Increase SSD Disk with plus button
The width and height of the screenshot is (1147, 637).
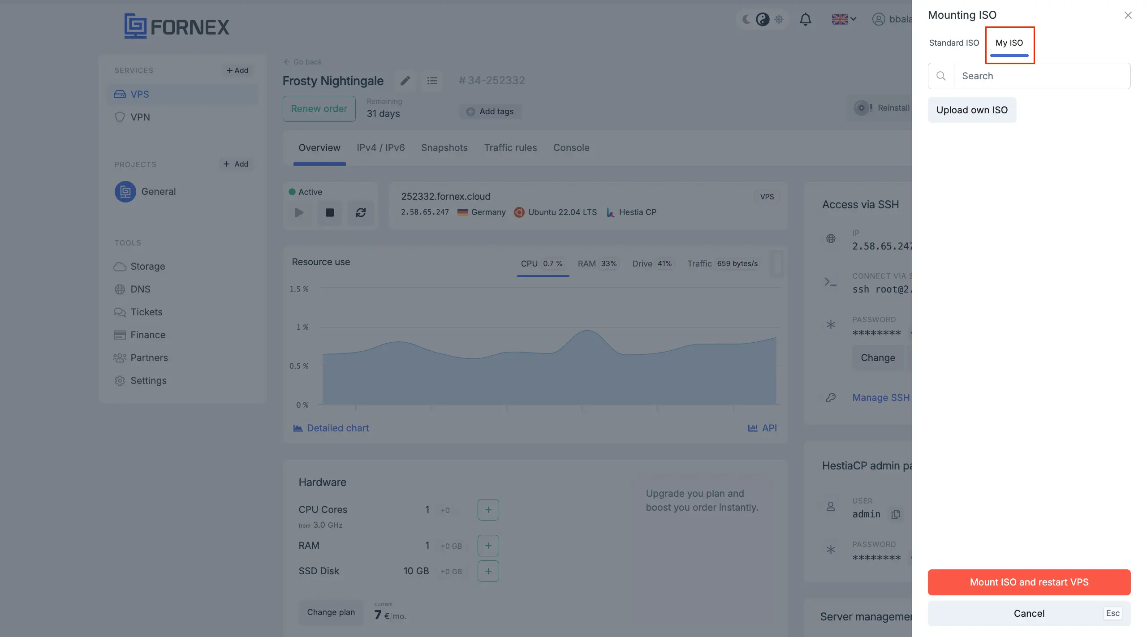pos(488,571)
